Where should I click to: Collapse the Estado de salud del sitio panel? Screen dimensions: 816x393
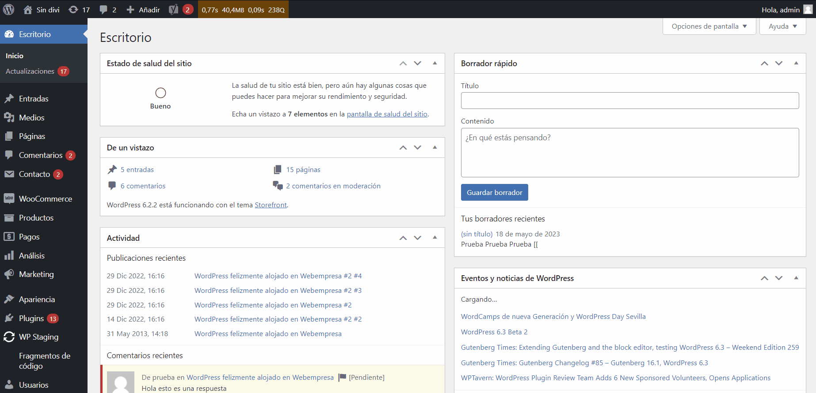435,63
